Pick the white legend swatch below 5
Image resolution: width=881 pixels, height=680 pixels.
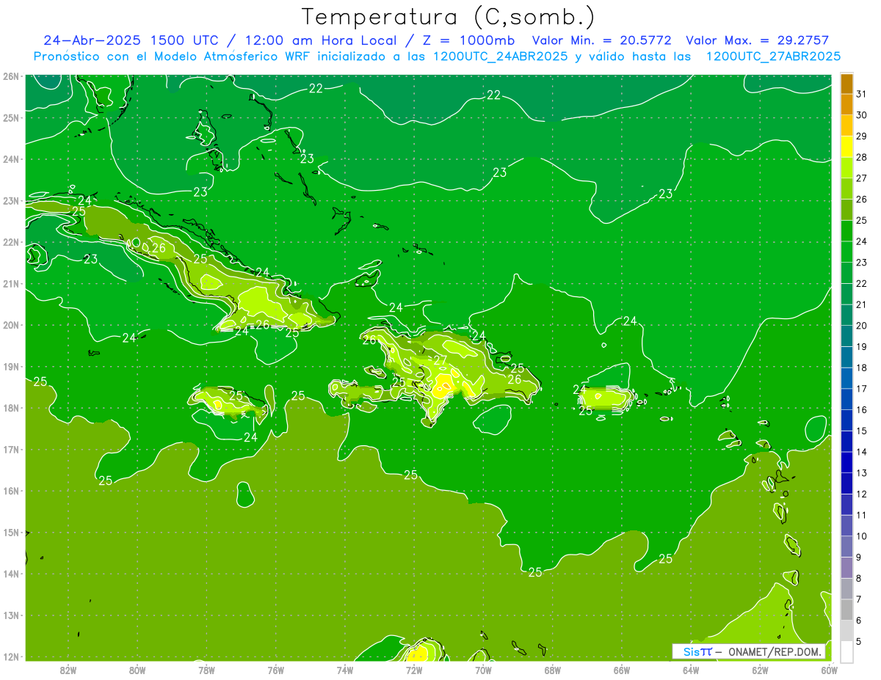[846, 651]
